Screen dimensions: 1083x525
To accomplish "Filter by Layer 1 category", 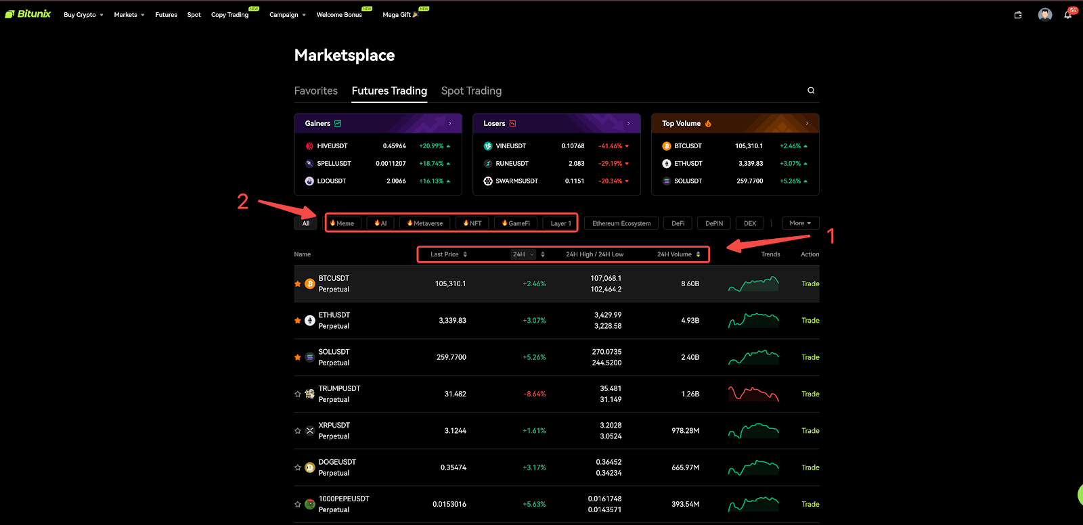I will 560,223.
